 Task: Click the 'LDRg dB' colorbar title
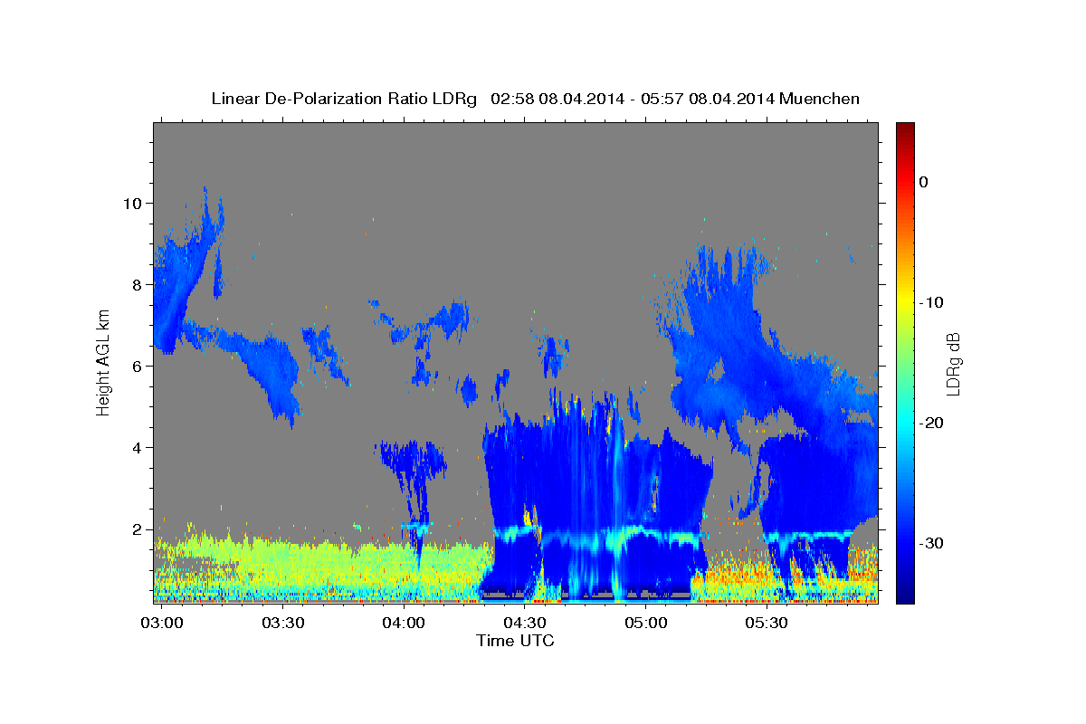954,363
